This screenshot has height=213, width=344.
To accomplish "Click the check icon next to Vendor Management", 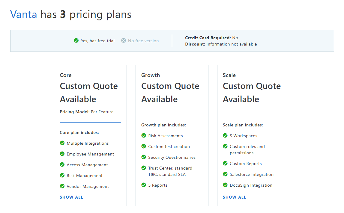I will coord(62,186).
